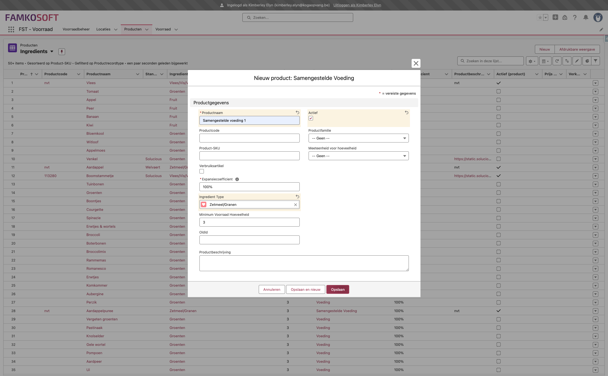Toggle the Actief checkbox
Screen dimensions: 608x376
point(311,118)
